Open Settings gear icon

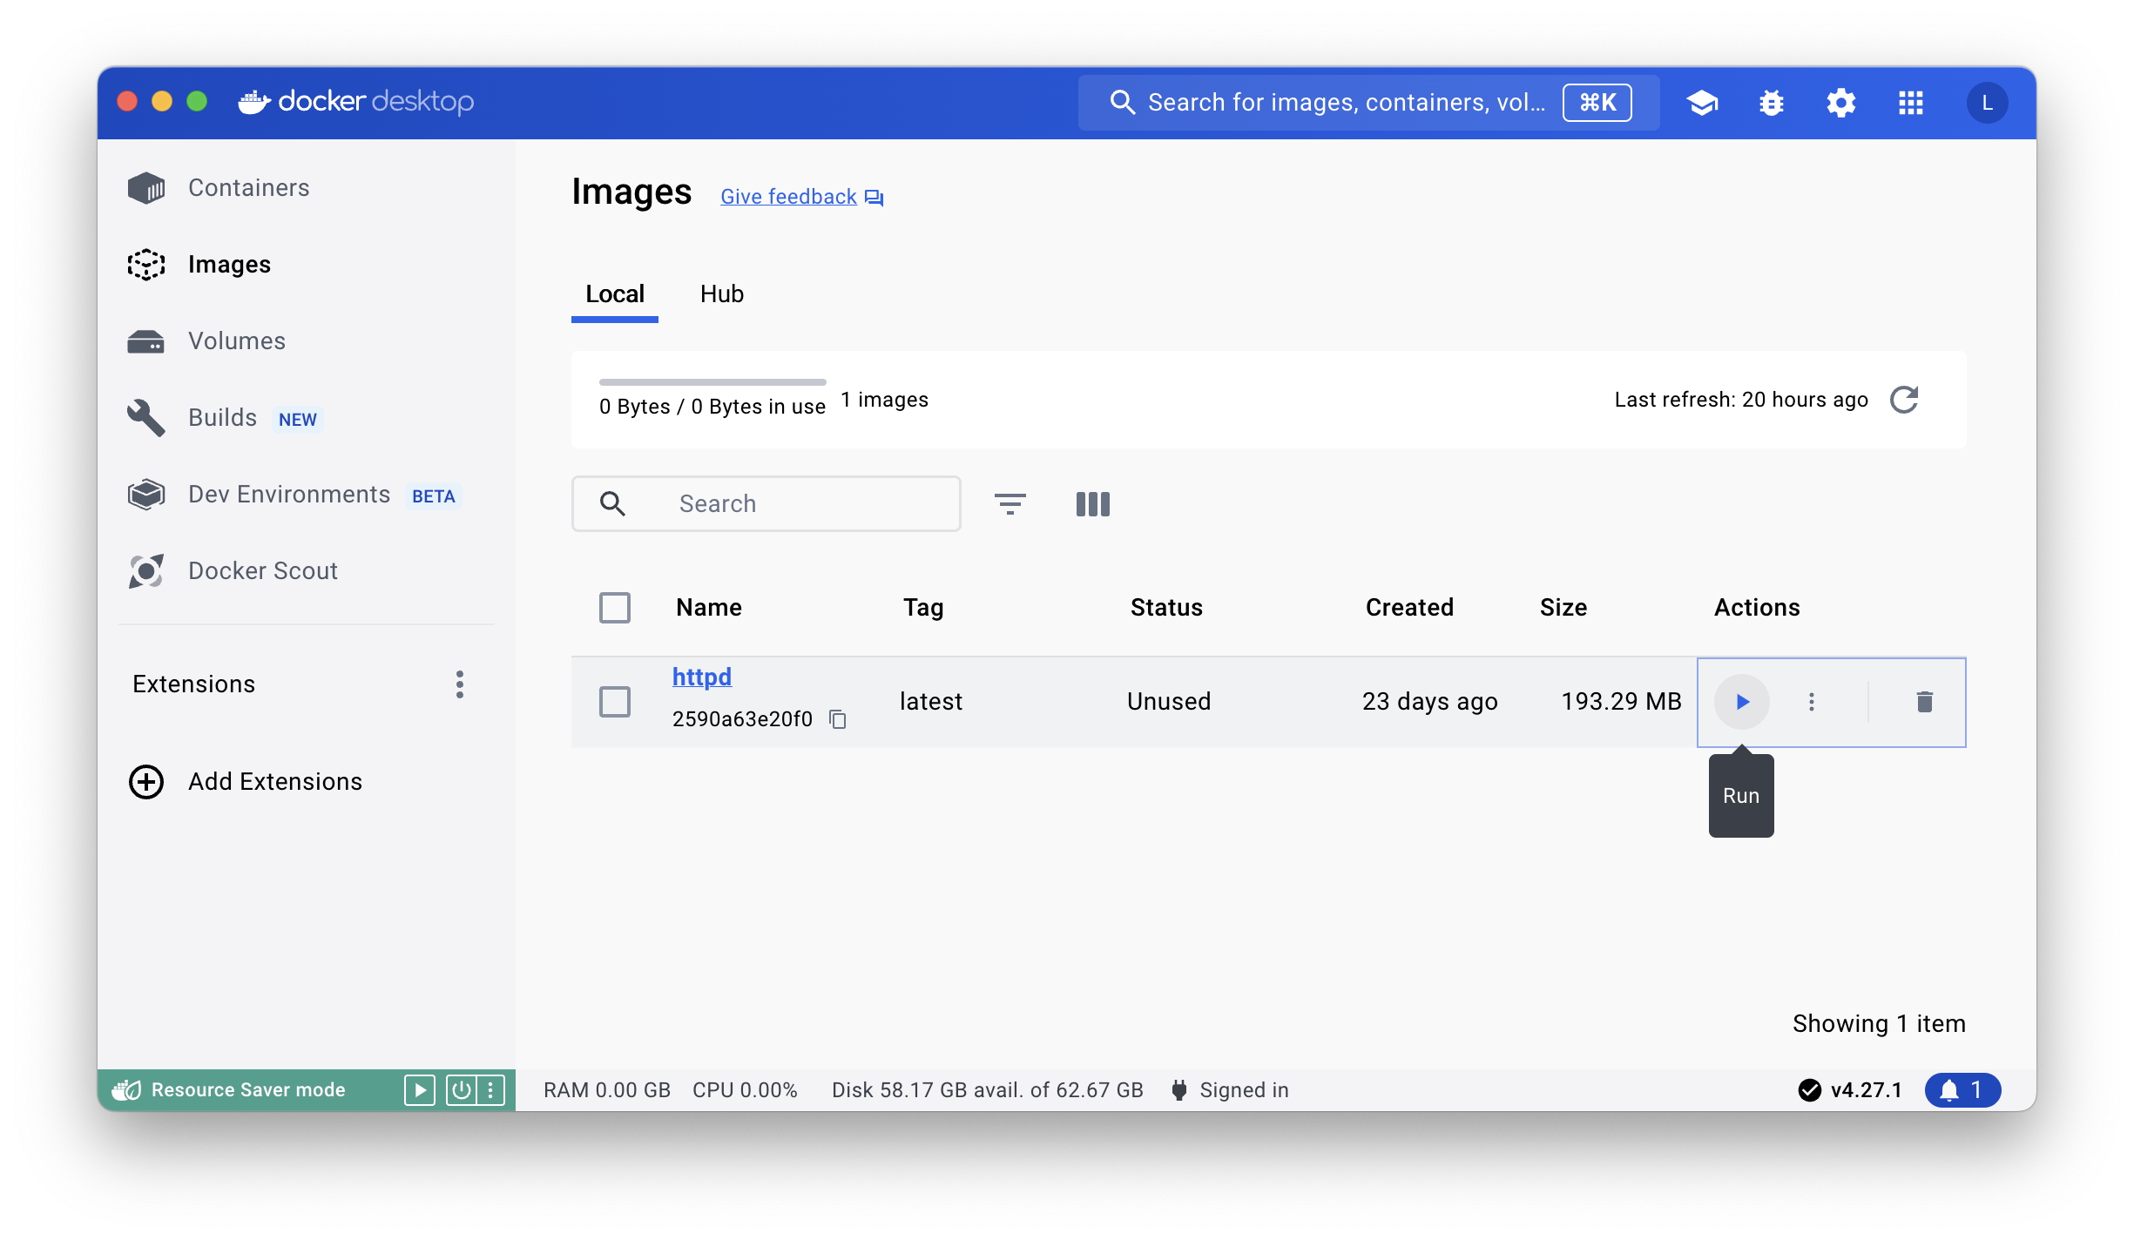(1841, 103)
